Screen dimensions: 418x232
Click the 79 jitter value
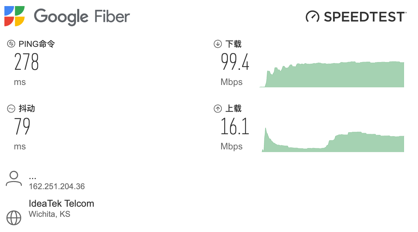tap(22, 126)
